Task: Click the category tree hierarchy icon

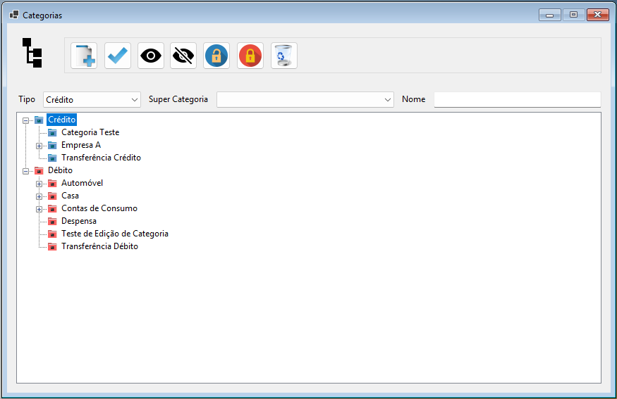Action: pos(32,53)
